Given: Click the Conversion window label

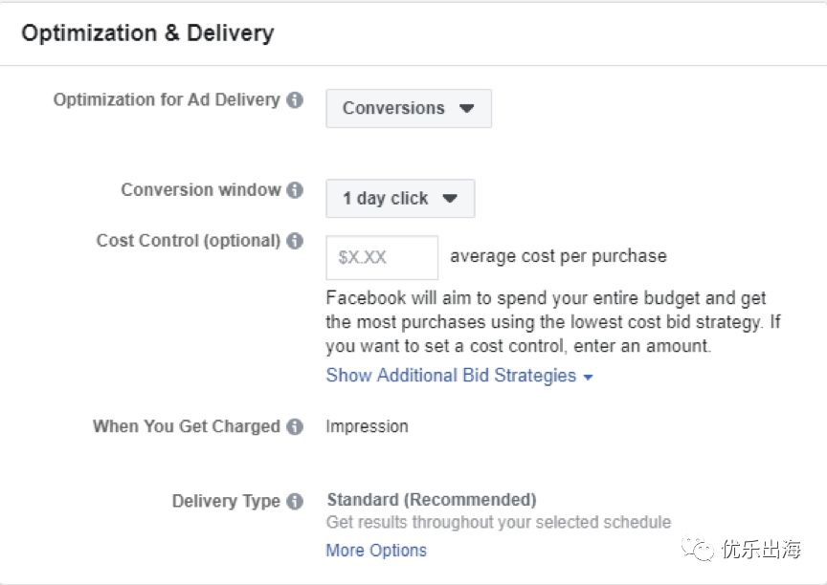Looking at the screenshot, I should tap(201, 190).
